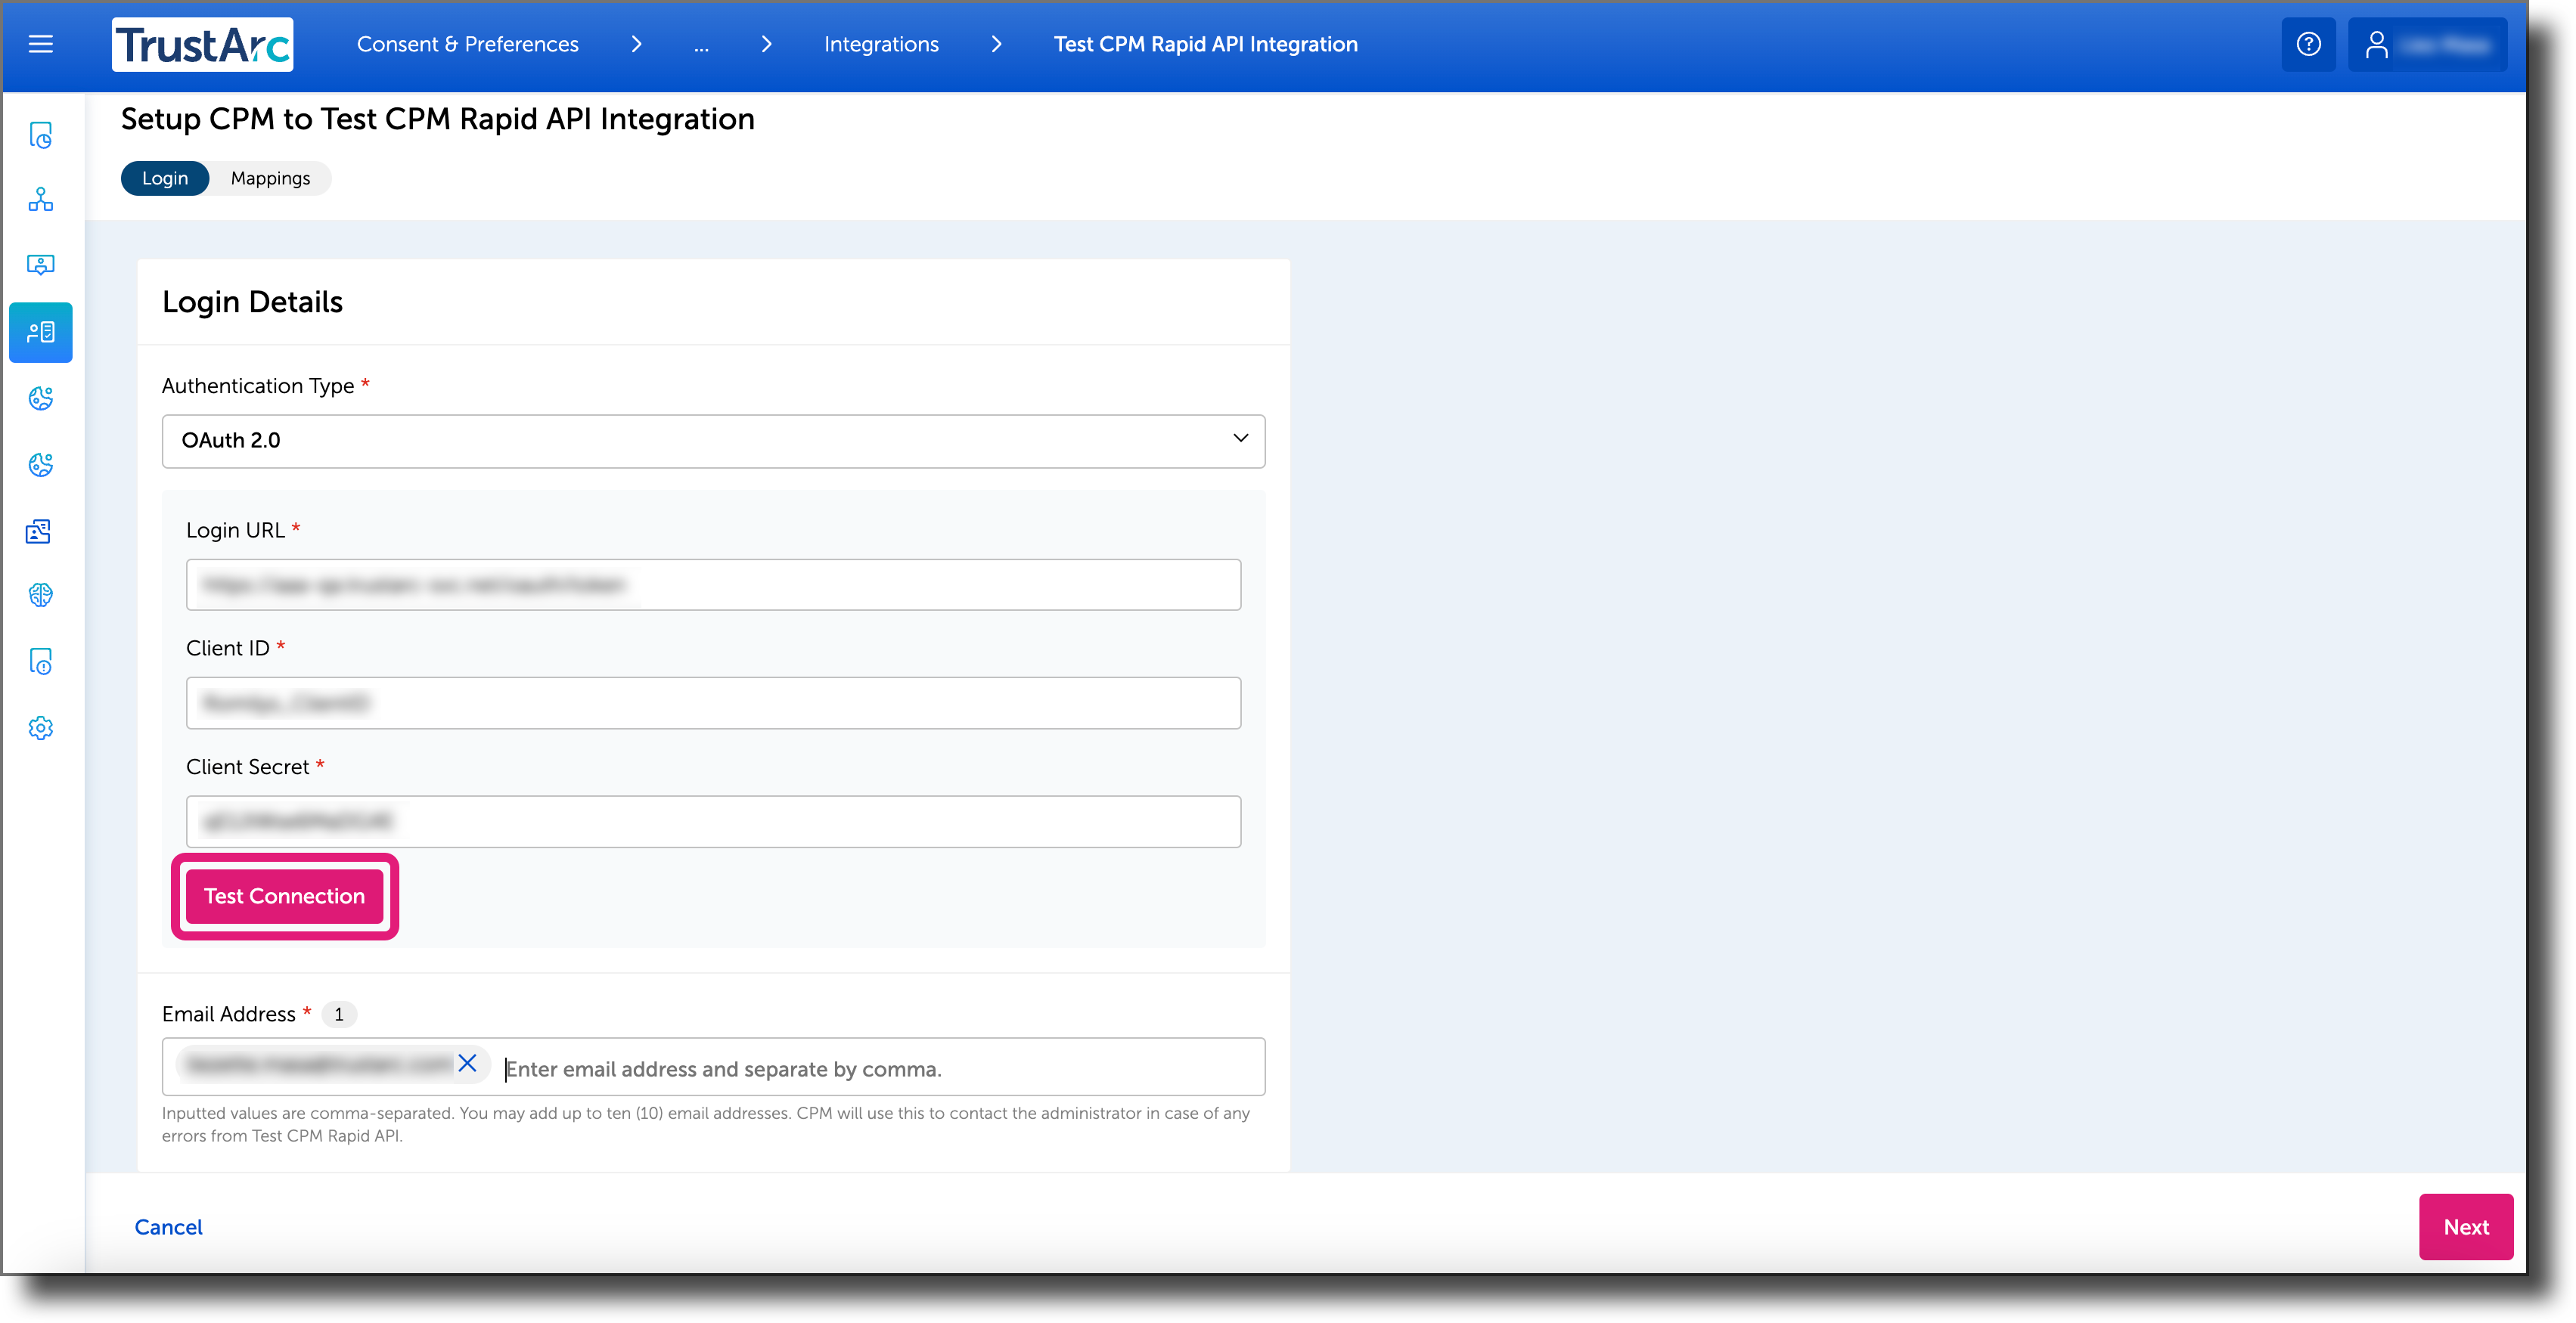Open the settings gear sidebar icon

[40, 727]
